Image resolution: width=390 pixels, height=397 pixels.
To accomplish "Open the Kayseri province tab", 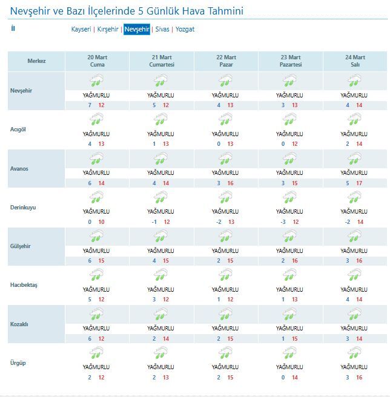I will pyautogui.click(x=81, y=29).
